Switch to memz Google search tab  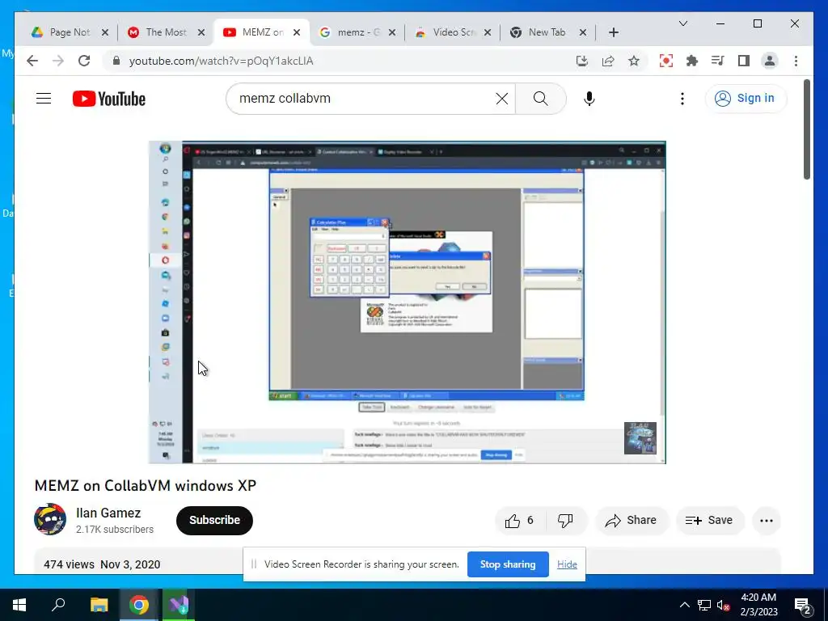click(358, 32)
